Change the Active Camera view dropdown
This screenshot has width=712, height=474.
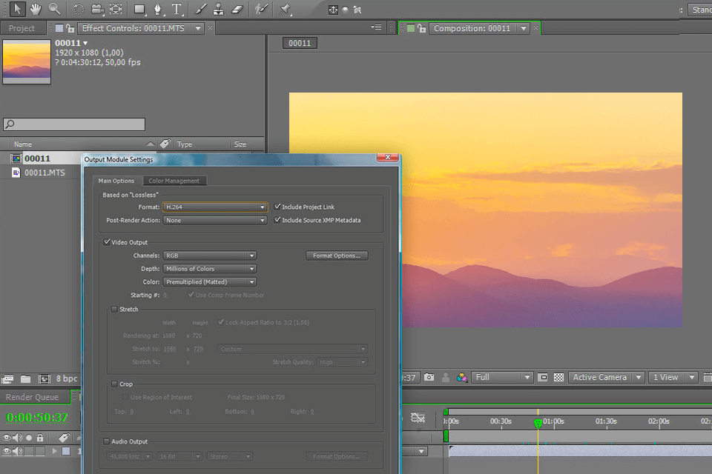point(605,377)
